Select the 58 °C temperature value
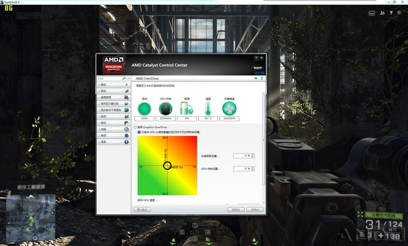This screenshot has height=246, width=408. point(208,119)
